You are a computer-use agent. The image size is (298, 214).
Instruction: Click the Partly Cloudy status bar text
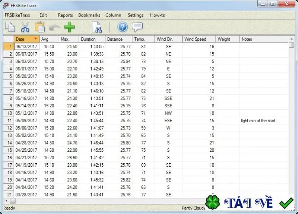pos(193,208)
